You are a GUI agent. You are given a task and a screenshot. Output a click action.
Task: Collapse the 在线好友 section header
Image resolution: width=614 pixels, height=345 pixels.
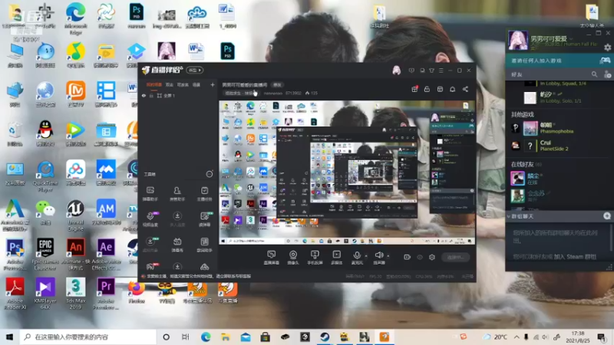click(x=527, y=164)
